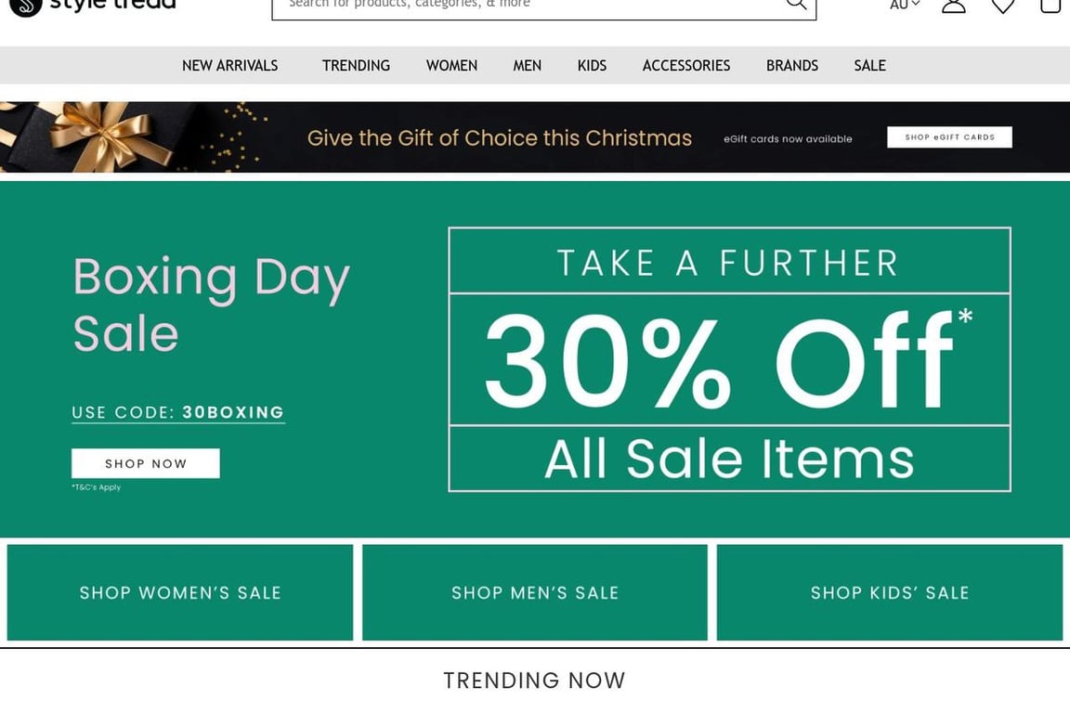The width and height of the screenshot is (1070, 713).
Task: Open the wishlist heart icon
Action: (x=1002, y=5)
